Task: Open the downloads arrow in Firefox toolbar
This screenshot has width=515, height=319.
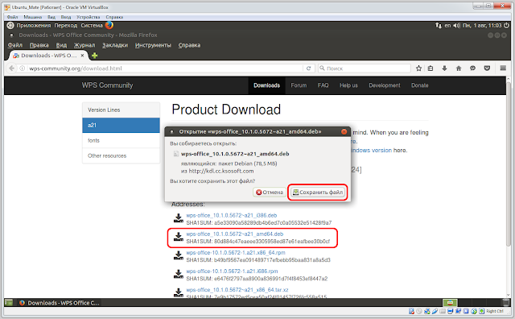Action: (x=444, y=68)
